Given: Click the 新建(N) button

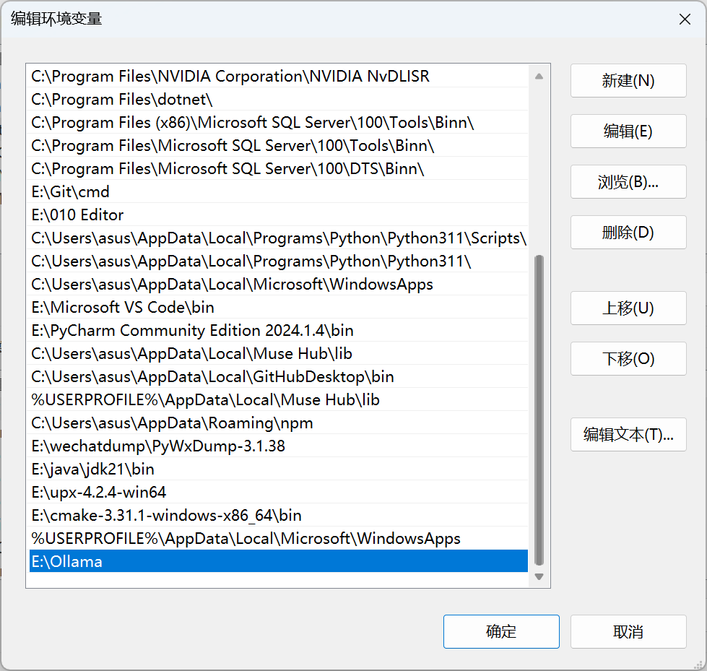Looking at the screenshot, I should (628, 81).
